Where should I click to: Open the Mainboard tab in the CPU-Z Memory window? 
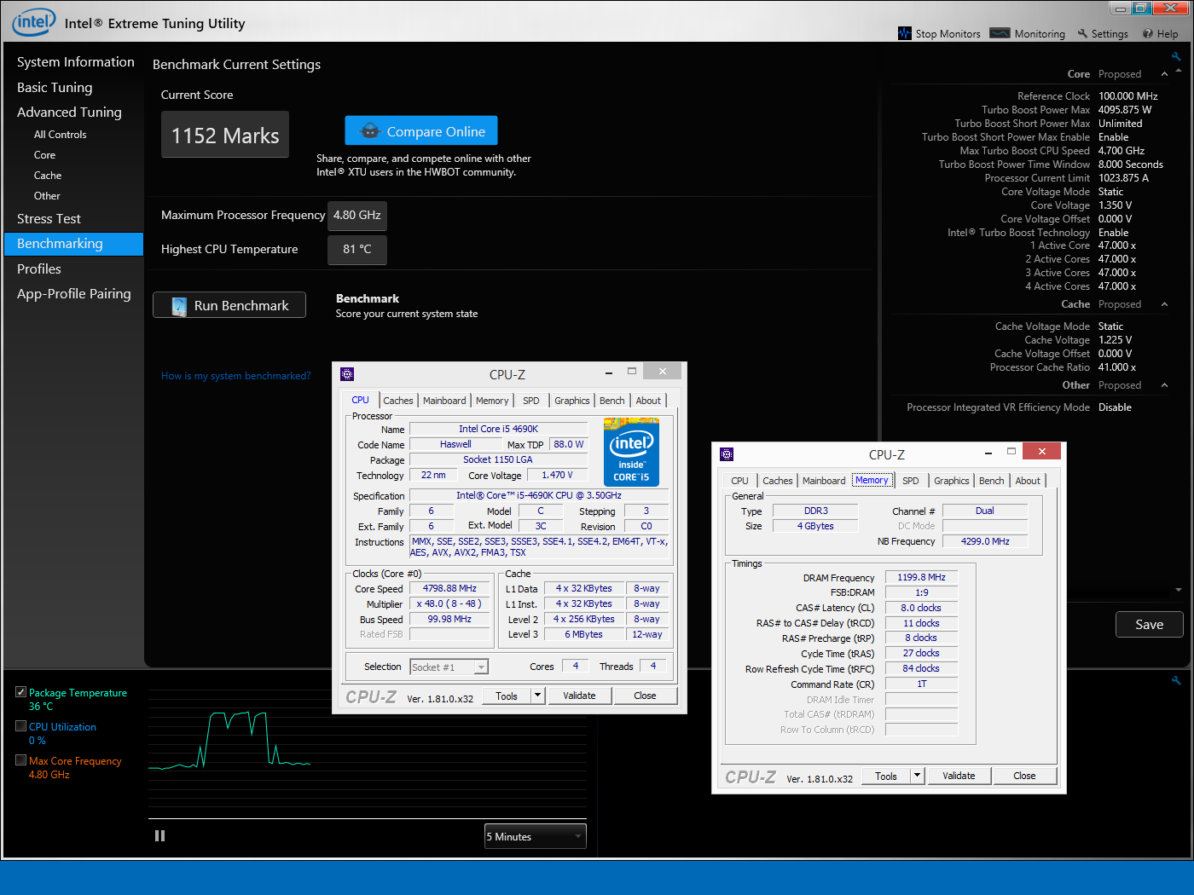(x=824, y=481)
